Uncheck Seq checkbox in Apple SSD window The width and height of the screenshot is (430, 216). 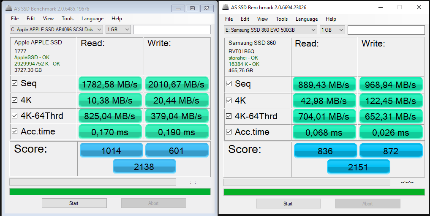coord(15,83)
